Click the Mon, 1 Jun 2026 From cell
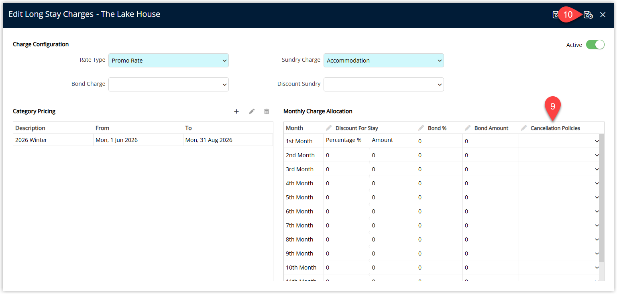 pos(138,140)
